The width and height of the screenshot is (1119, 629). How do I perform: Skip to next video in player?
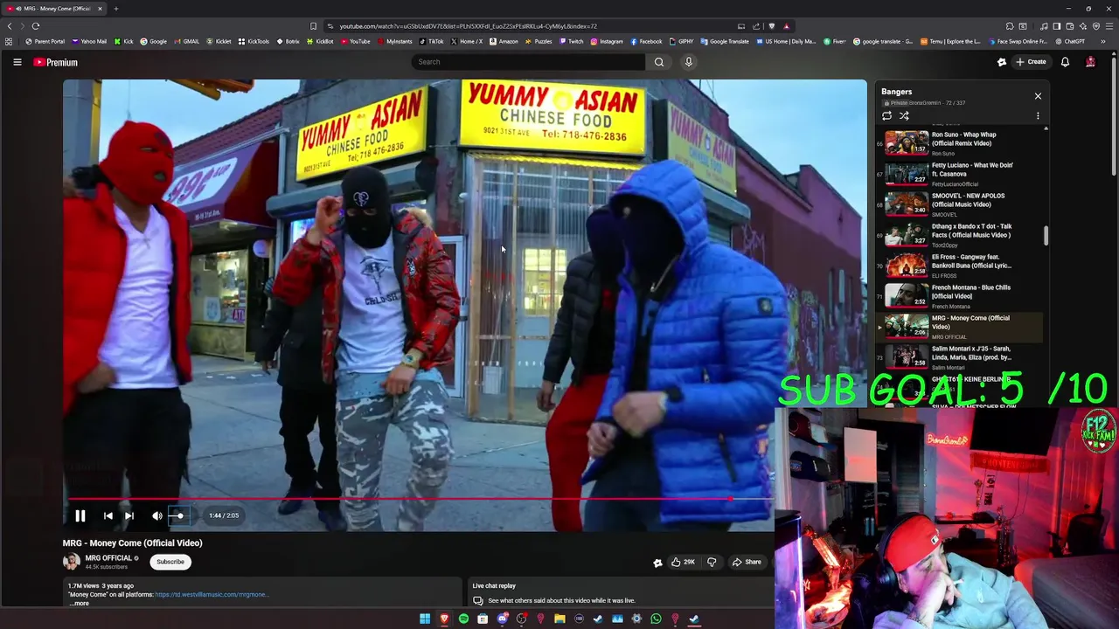click(129, 516)
